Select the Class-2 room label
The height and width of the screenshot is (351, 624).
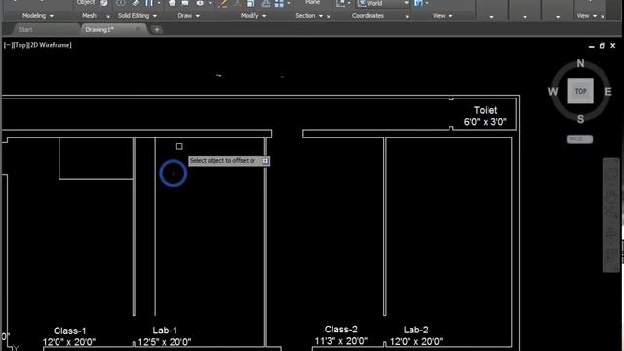coord(340,330)
